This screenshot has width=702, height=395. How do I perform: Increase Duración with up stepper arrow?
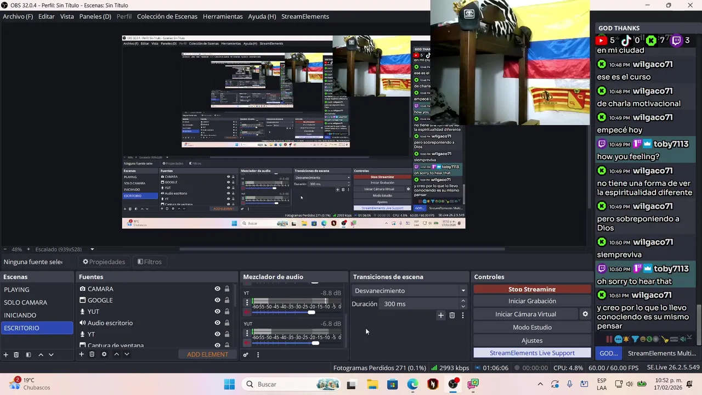pos(463,301)
